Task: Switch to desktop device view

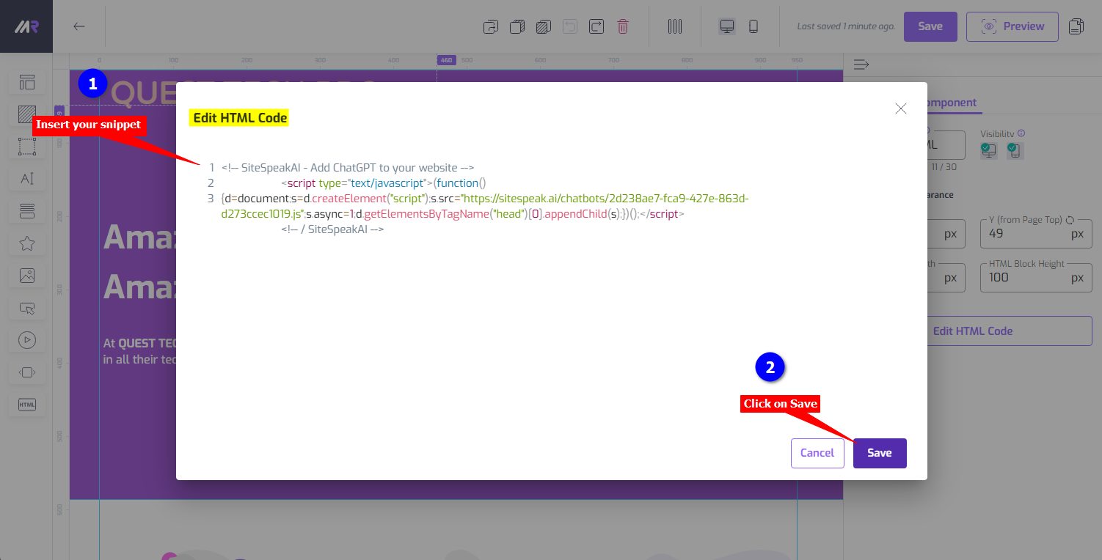Action: [x=727, y=26]
